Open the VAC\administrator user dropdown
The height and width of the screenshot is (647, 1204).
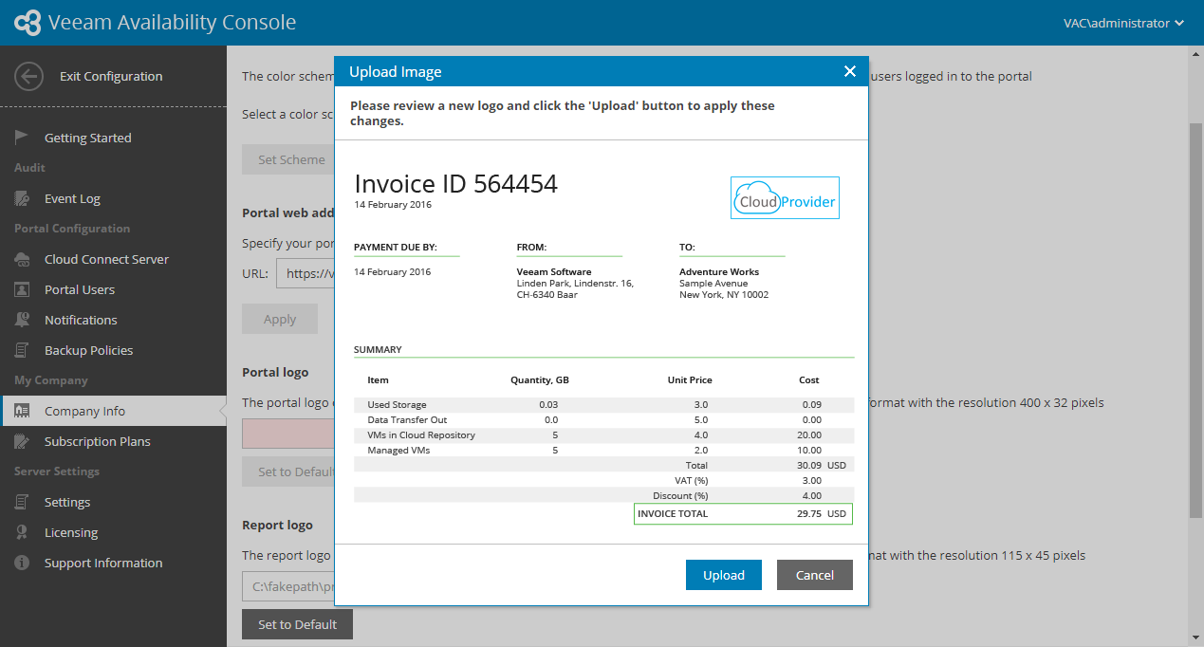[1123, 23]
